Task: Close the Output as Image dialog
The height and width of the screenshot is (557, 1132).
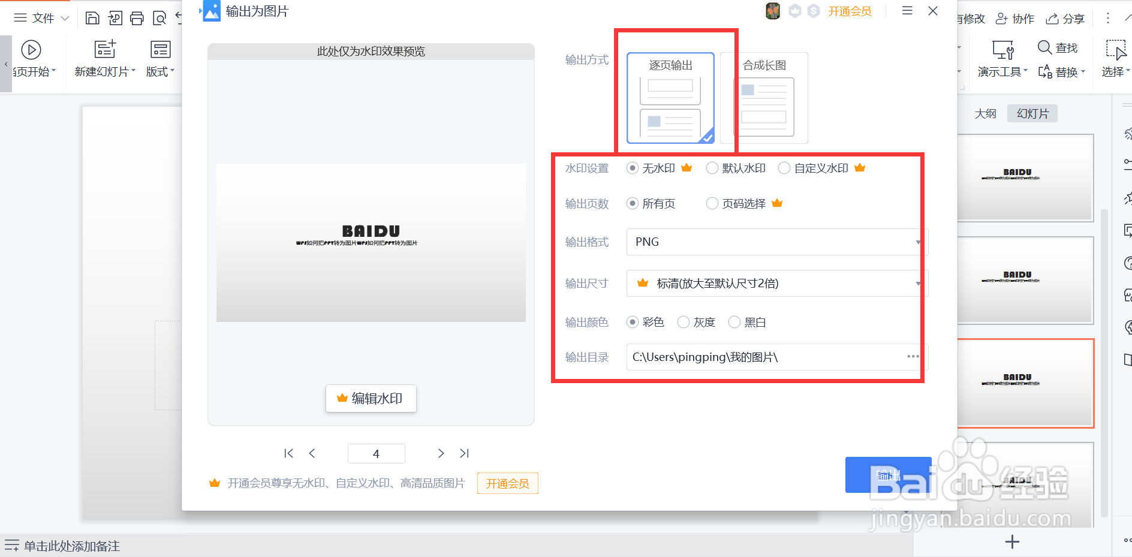Action: tap(933, 11)
